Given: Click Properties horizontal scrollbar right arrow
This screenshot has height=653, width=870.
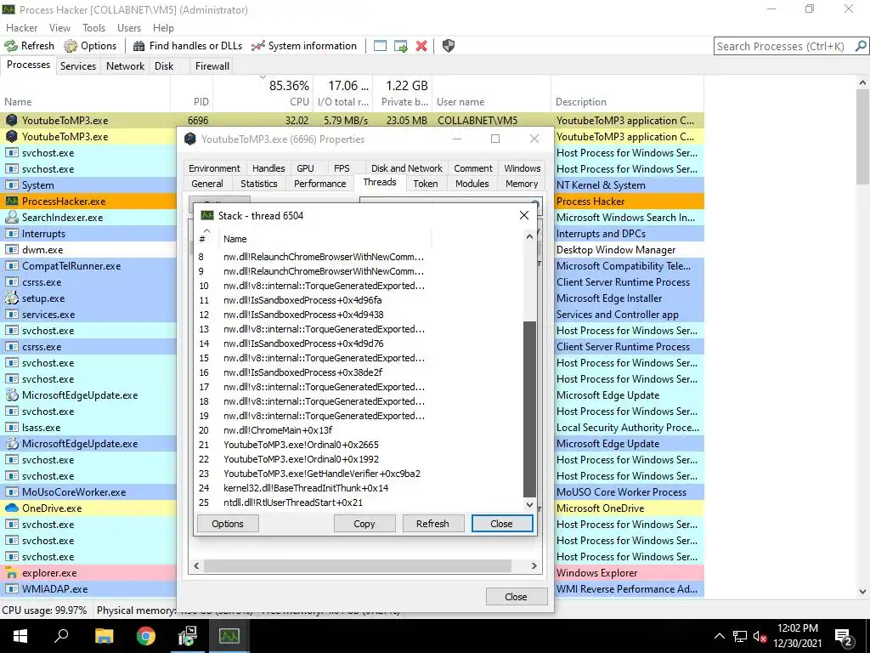Looking at the screenshot, I should (x=534, y=565).
